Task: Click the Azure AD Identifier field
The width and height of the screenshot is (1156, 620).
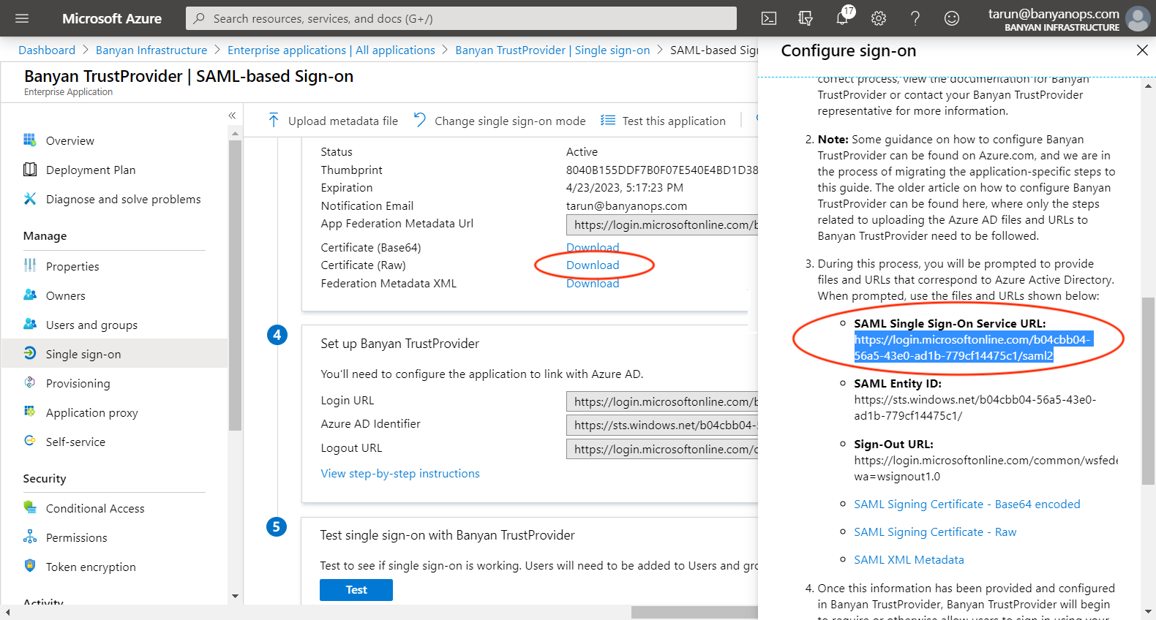Action: pyautogui.click(x=662, y=425)
